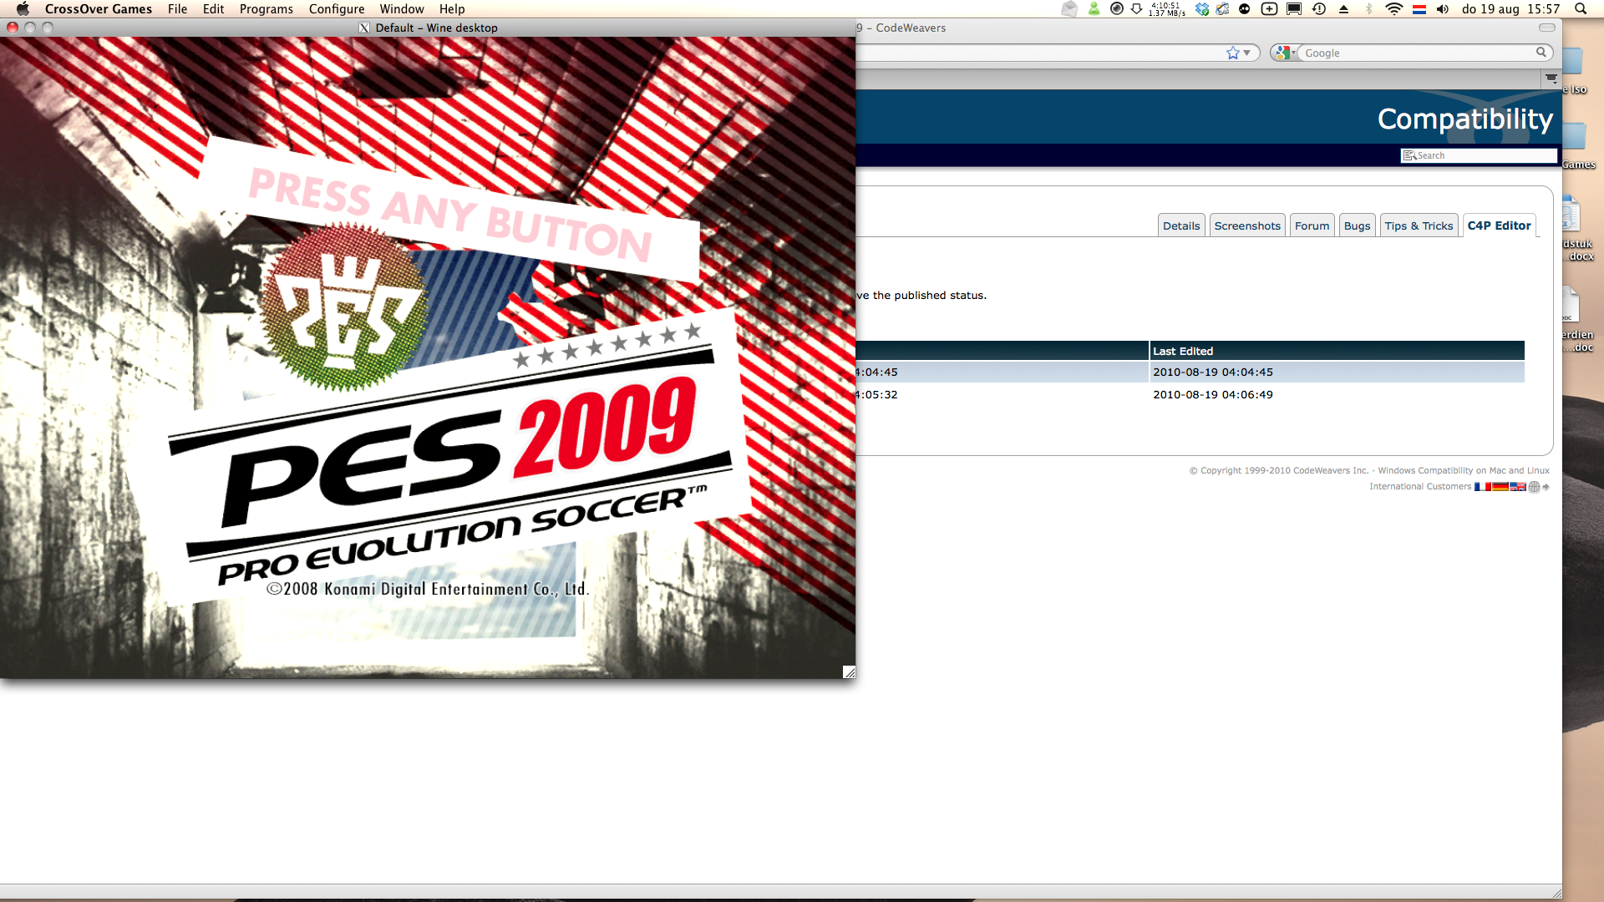This screenshot has height=902, width=1604.
Task: Open the Games folder on the desktop
Action: [x=1577, y=146]
